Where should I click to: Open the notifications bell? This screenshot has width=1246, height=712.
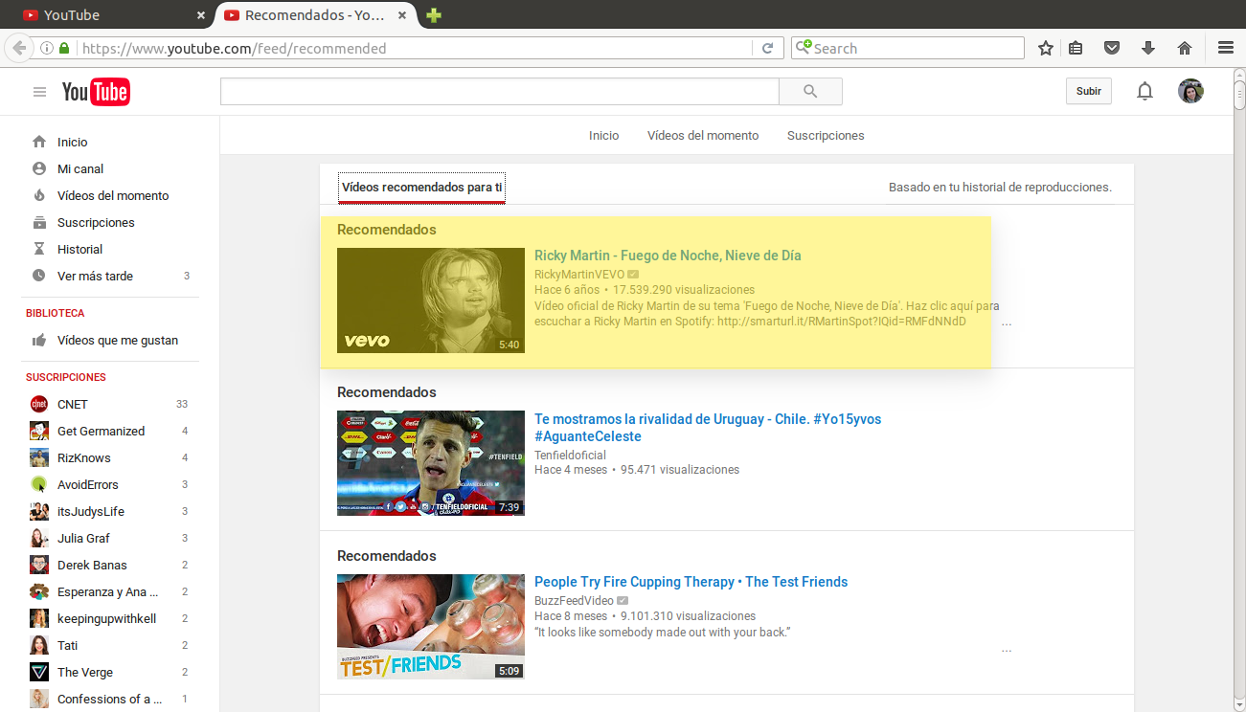point(1144,92)
